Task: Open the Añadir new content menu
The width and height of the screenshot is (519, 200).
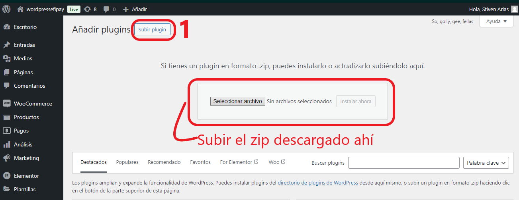Action: click(135, 9)
